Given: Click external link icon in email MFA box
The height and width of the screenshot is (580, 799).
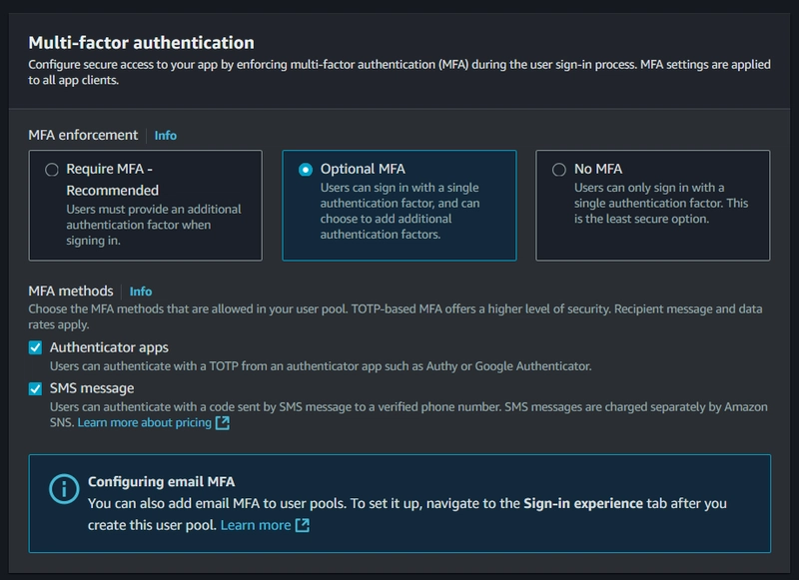Looking at the screenshot, I should [x=303, y=525].
